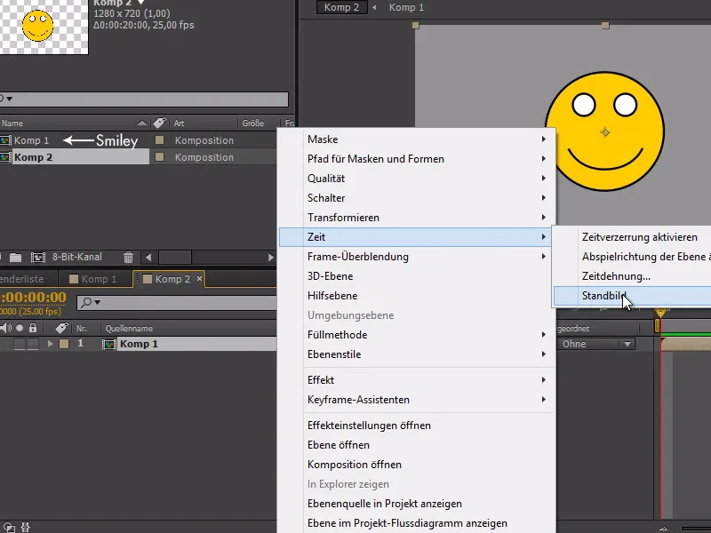Click the current timecode display

coord(33,298)
